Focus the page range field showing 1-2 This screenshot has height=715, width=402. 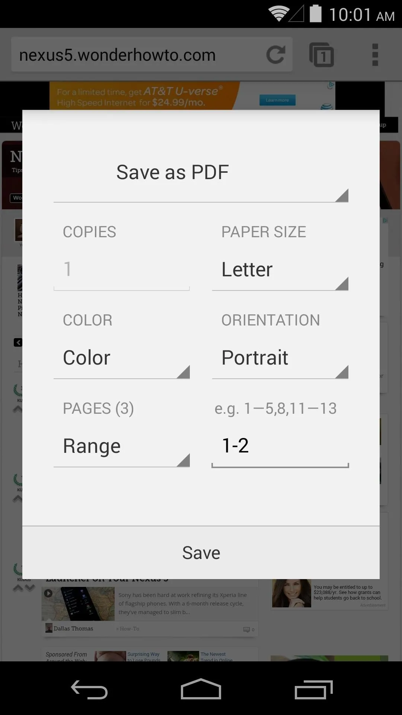[x=280, y=446]
